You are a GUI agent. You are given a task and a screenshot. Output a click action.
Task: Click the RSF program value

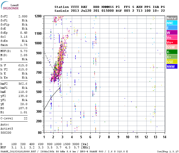click(119, 11)
